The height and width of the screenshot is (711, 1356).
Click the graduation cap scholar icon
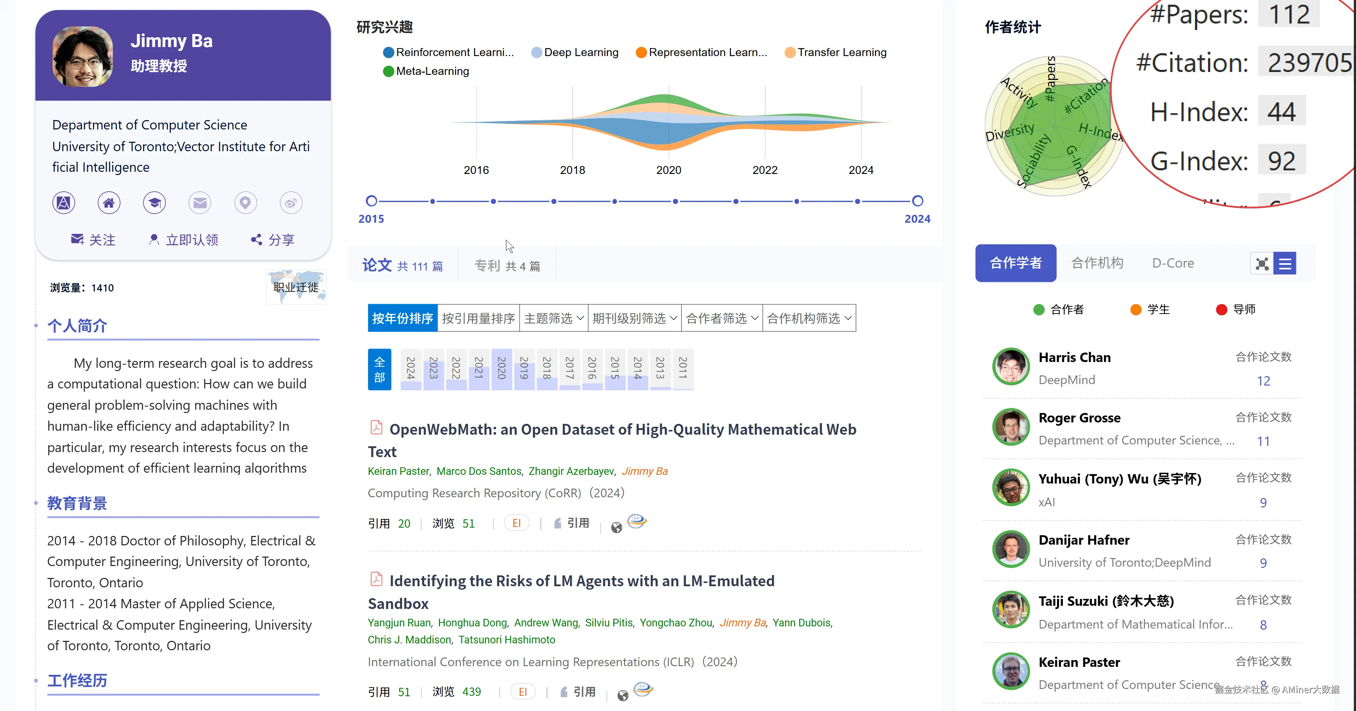coord(154,203)
